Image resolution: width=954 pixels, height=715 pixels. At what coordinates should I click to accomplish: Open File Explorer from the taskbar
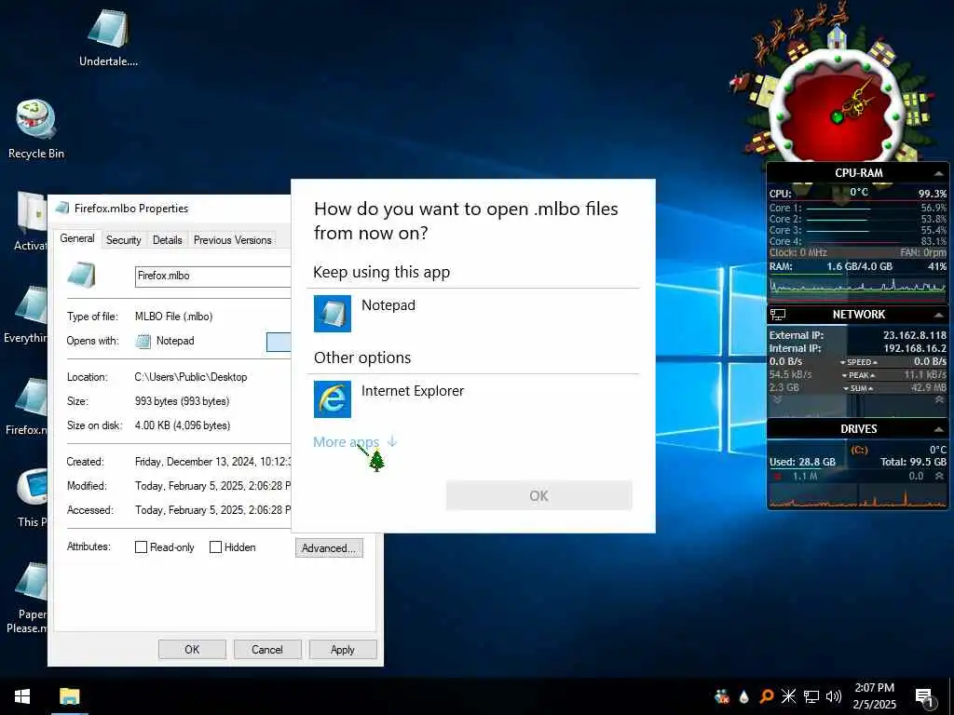[x=69, y=696]
